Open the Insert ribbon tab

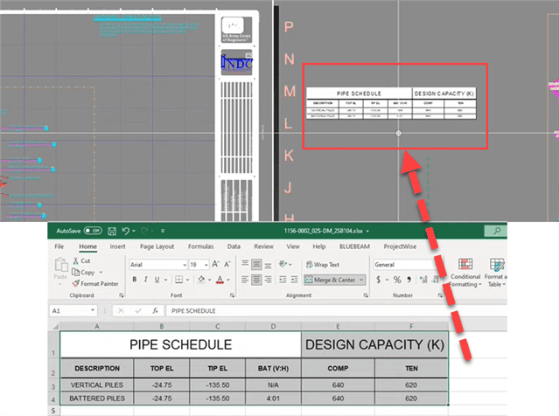(x=117, y=246)
